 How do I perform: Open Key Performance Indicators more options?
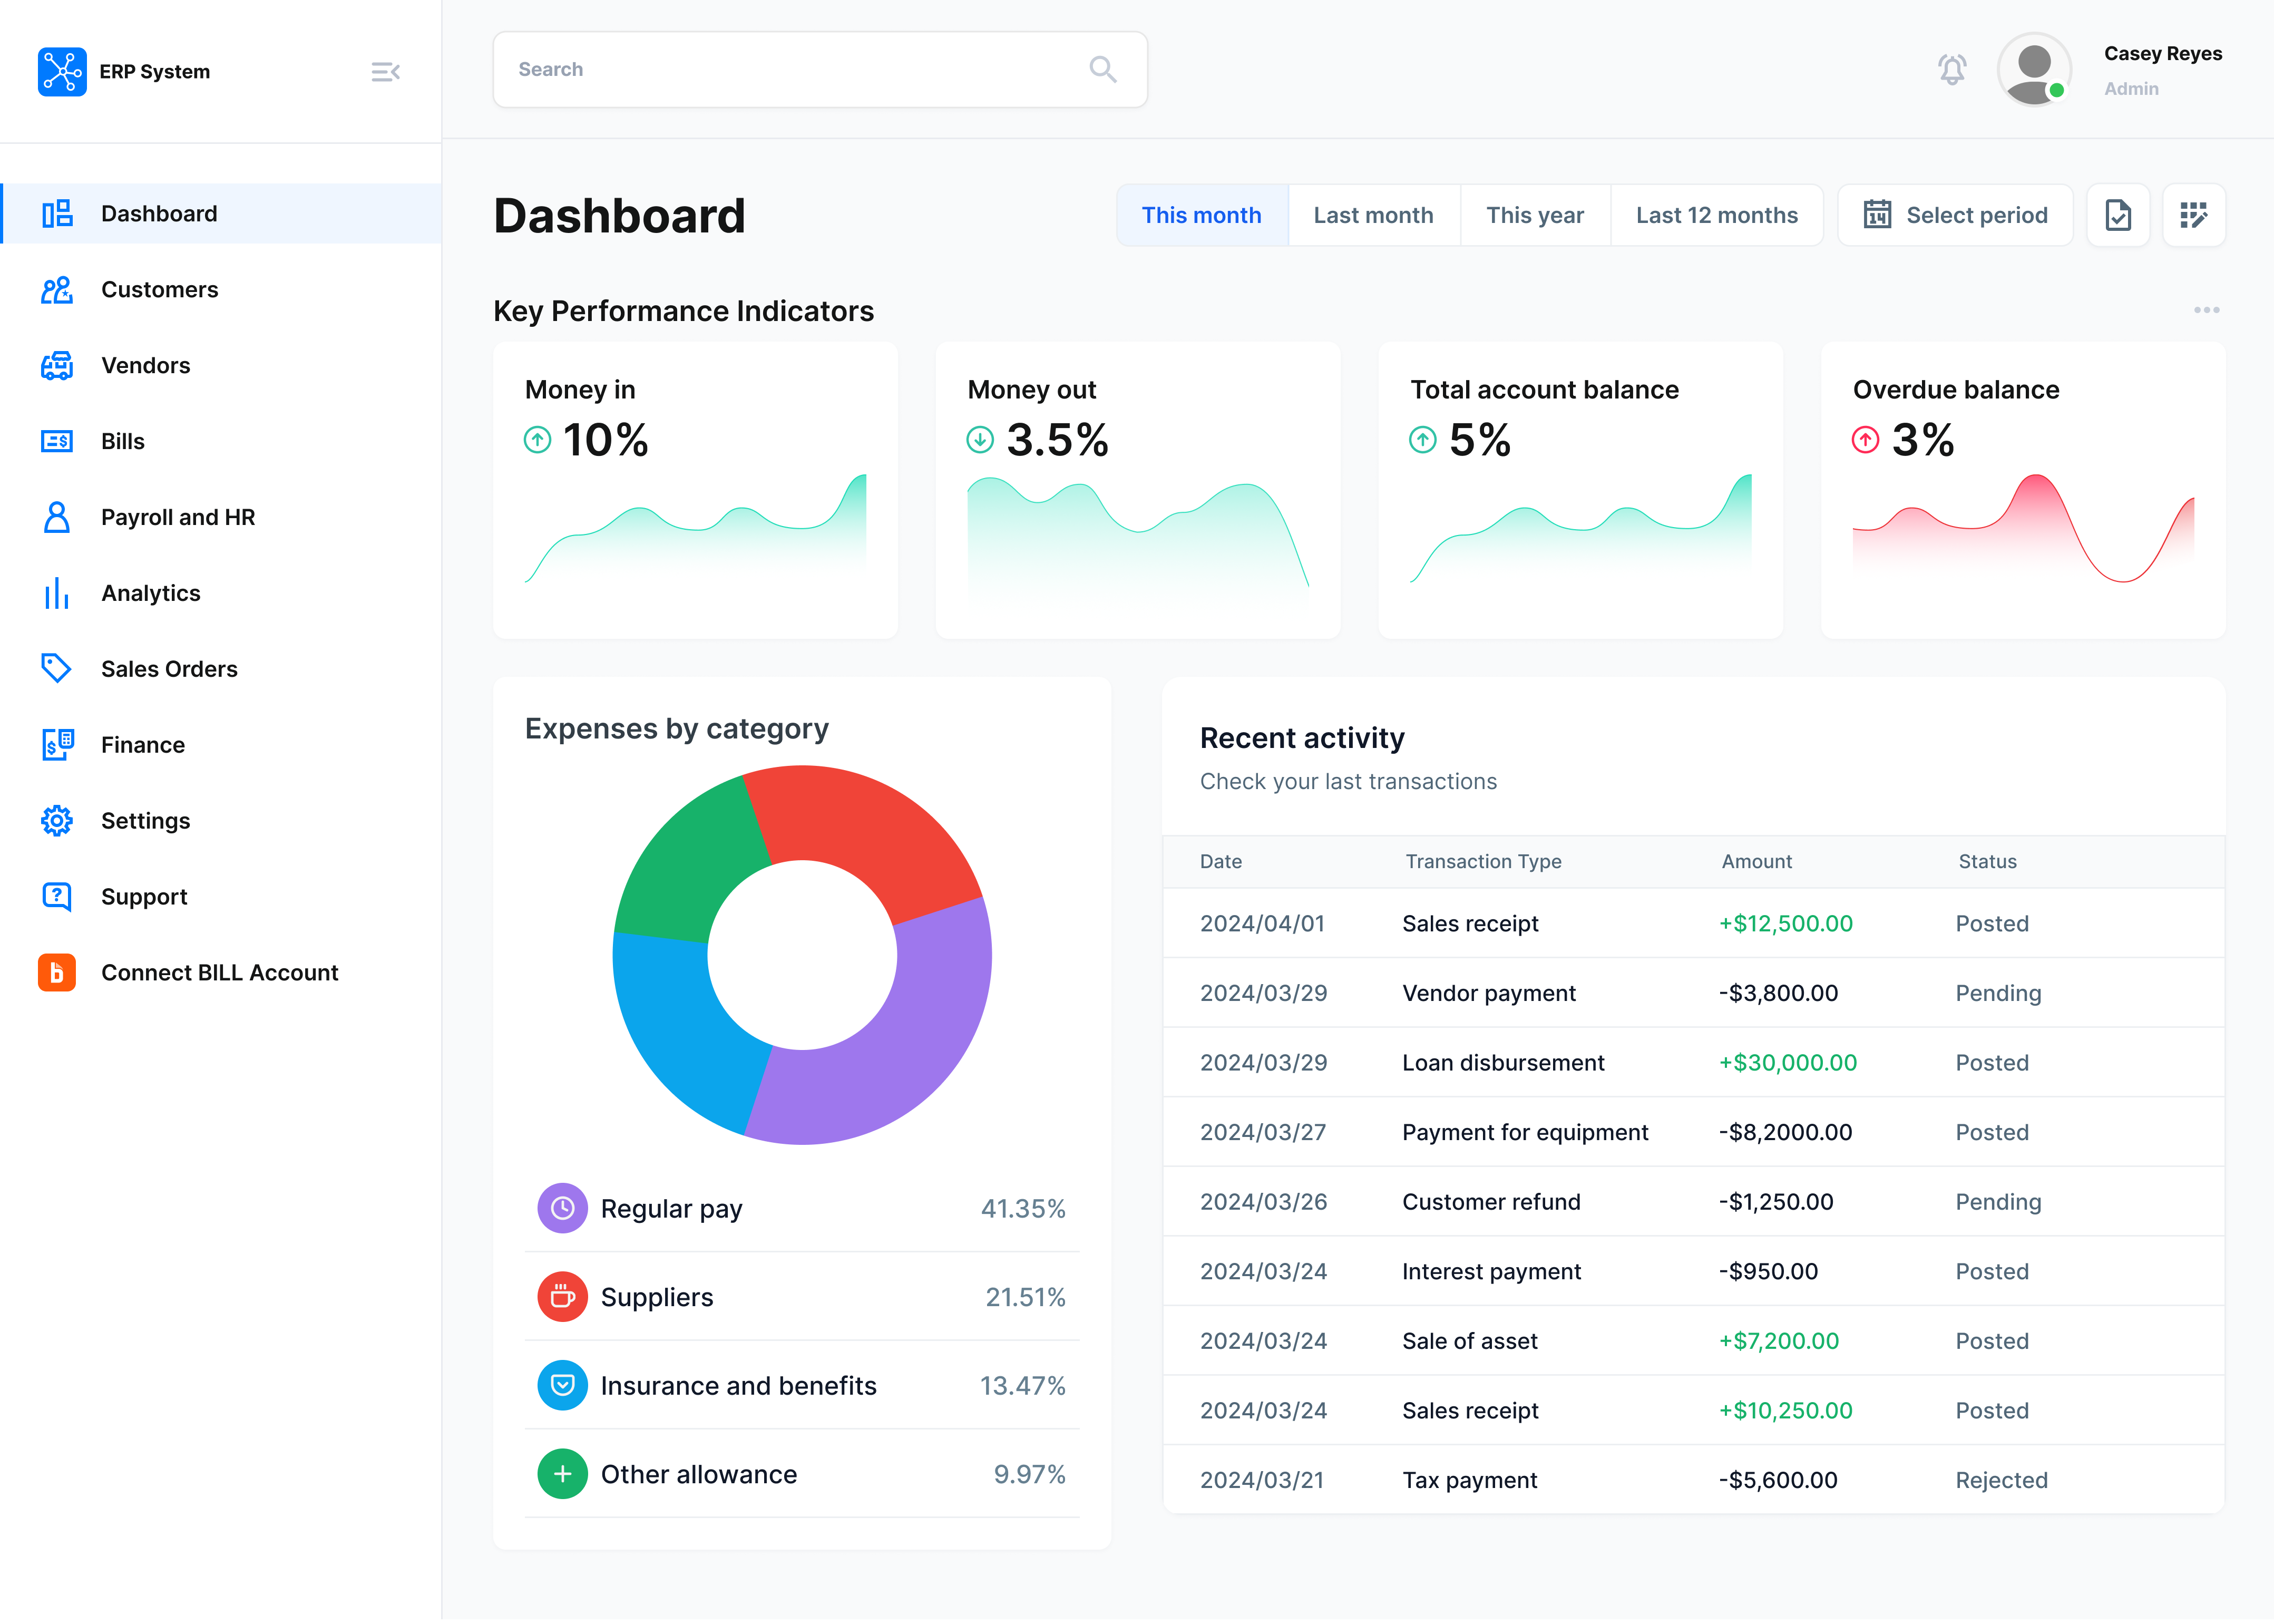[2206, 310]
